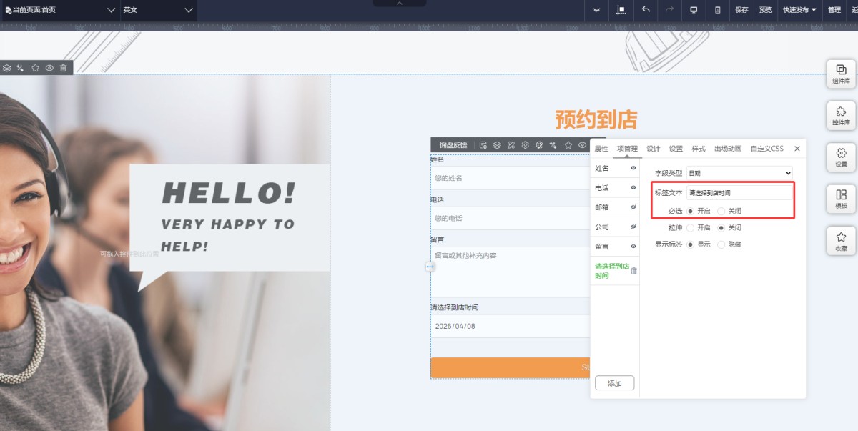Click the date field showing 2026/04/08

pos(511,326)
